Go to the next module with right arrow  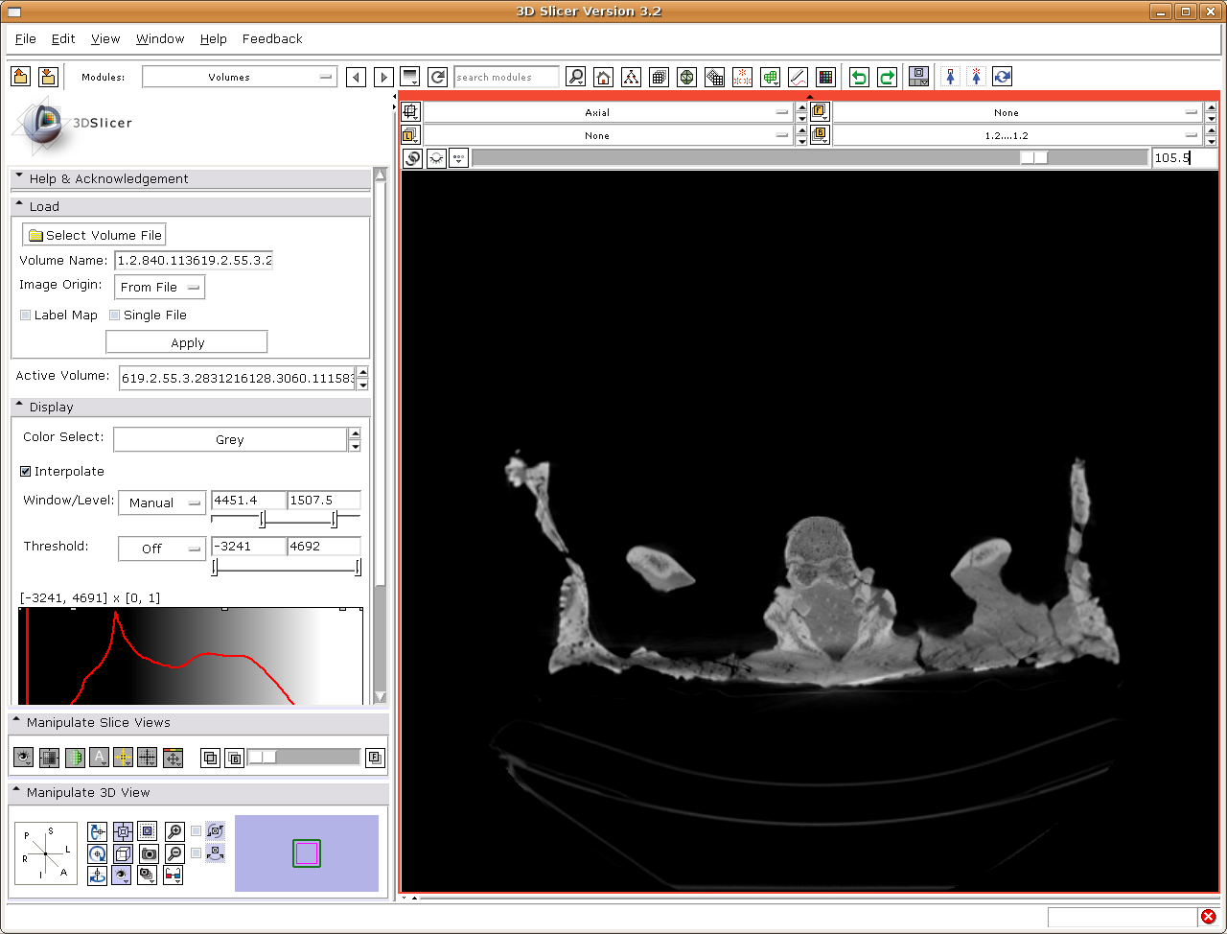[x=383, y=77]
